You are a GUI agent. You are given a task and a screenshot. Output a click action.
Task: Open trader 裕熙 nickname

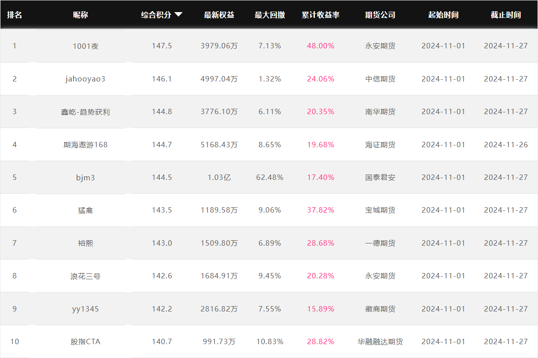[x=85, y=243]
